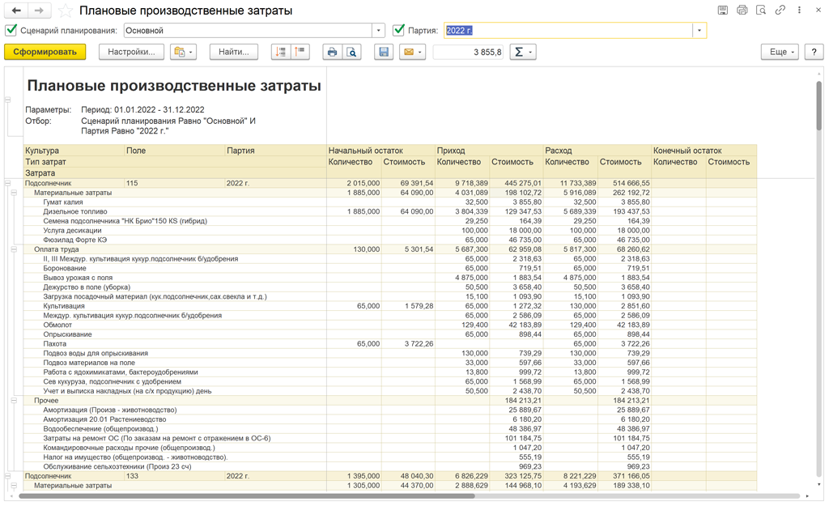Collapse the Оплата труда group
This screenshot has height=506, width=829.
tap(14, 249)
